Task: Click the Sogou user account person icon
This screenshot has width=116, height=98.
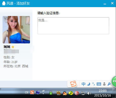Action: pos(104,84)
